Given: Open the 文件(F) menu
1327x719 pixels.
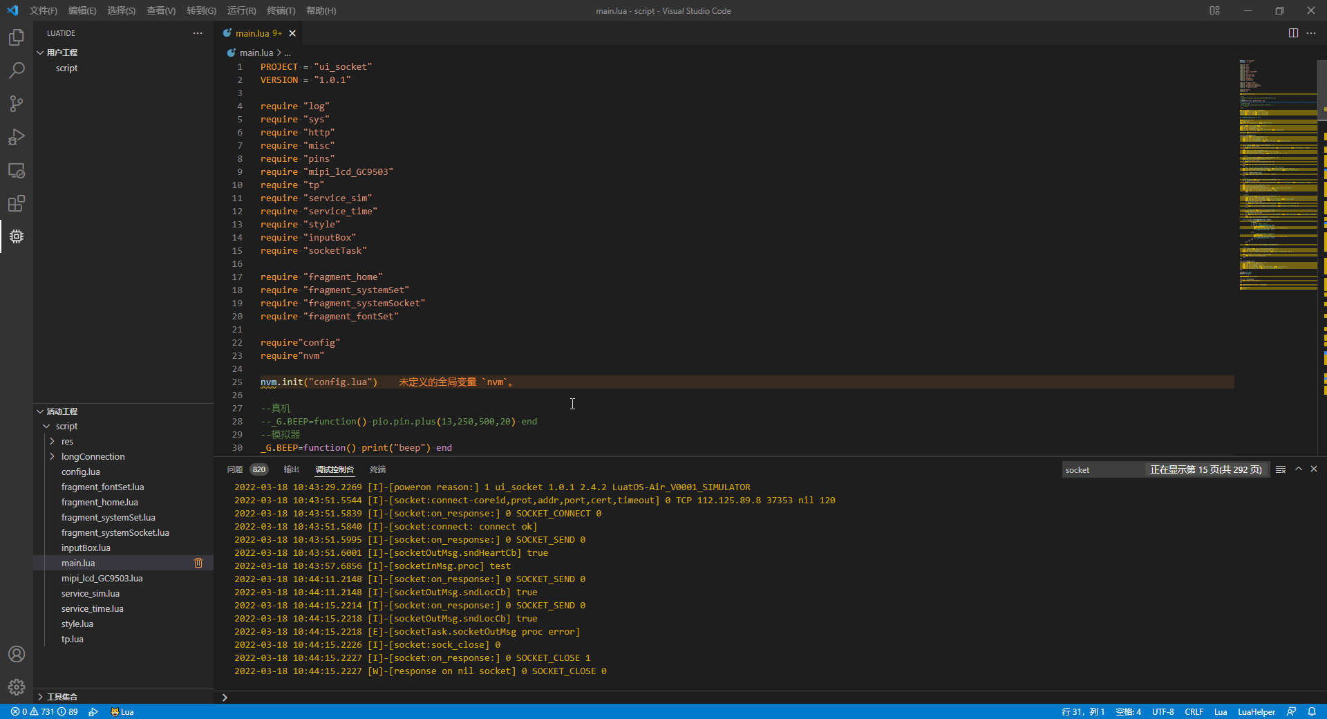Looking at the screenshot, I should (43, 10).
